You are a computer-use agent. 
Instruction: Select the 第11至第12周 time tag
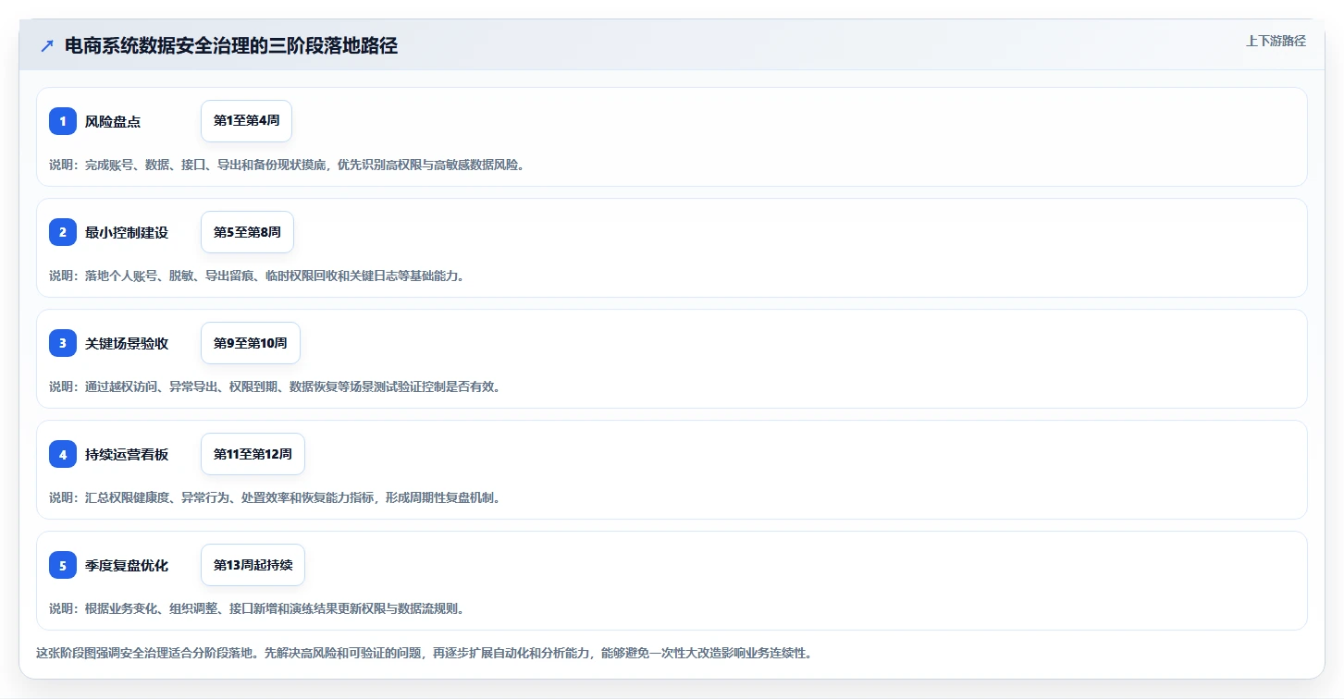(253, 454)
